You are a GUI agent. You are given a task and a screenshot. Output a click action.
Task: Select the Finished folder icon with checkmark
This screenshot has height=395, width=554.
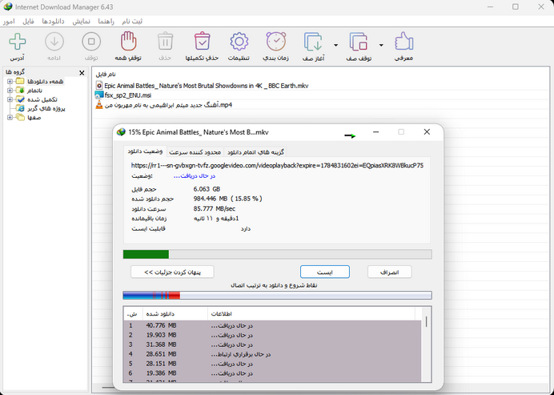click(20, 99)
